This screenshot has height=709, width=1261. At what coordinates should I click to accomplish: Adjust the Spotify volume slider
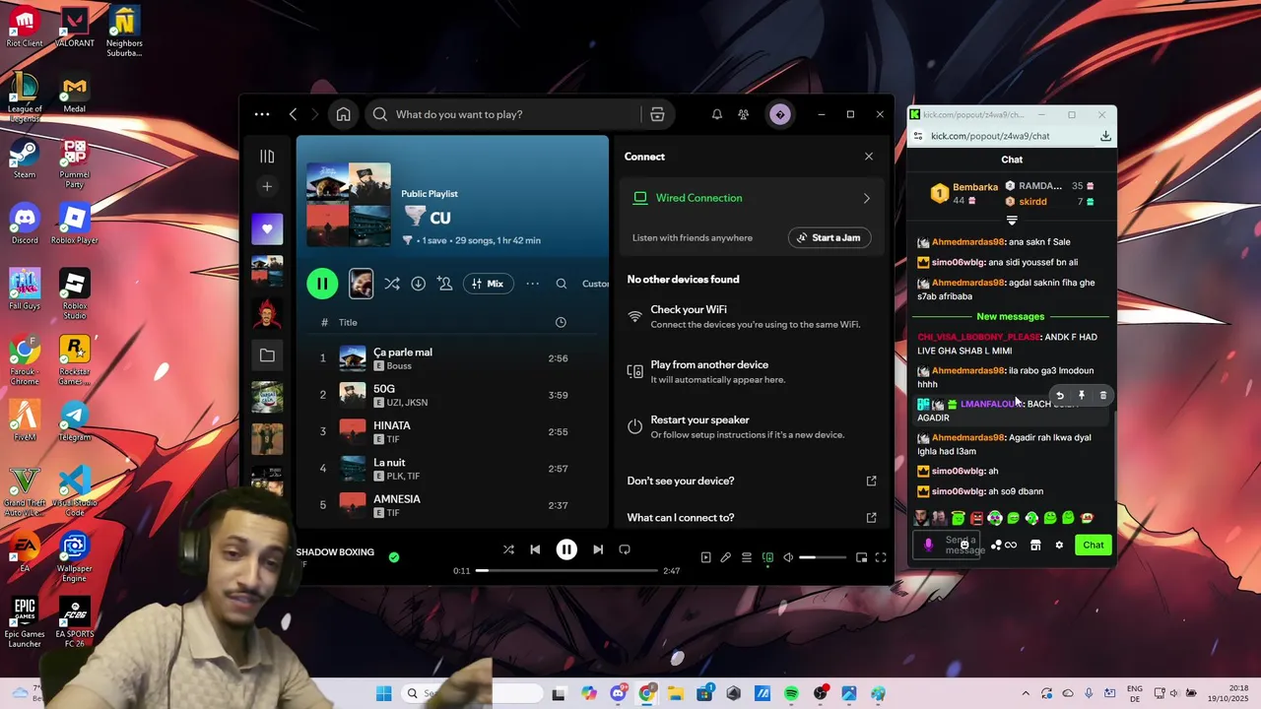[823, 557]
